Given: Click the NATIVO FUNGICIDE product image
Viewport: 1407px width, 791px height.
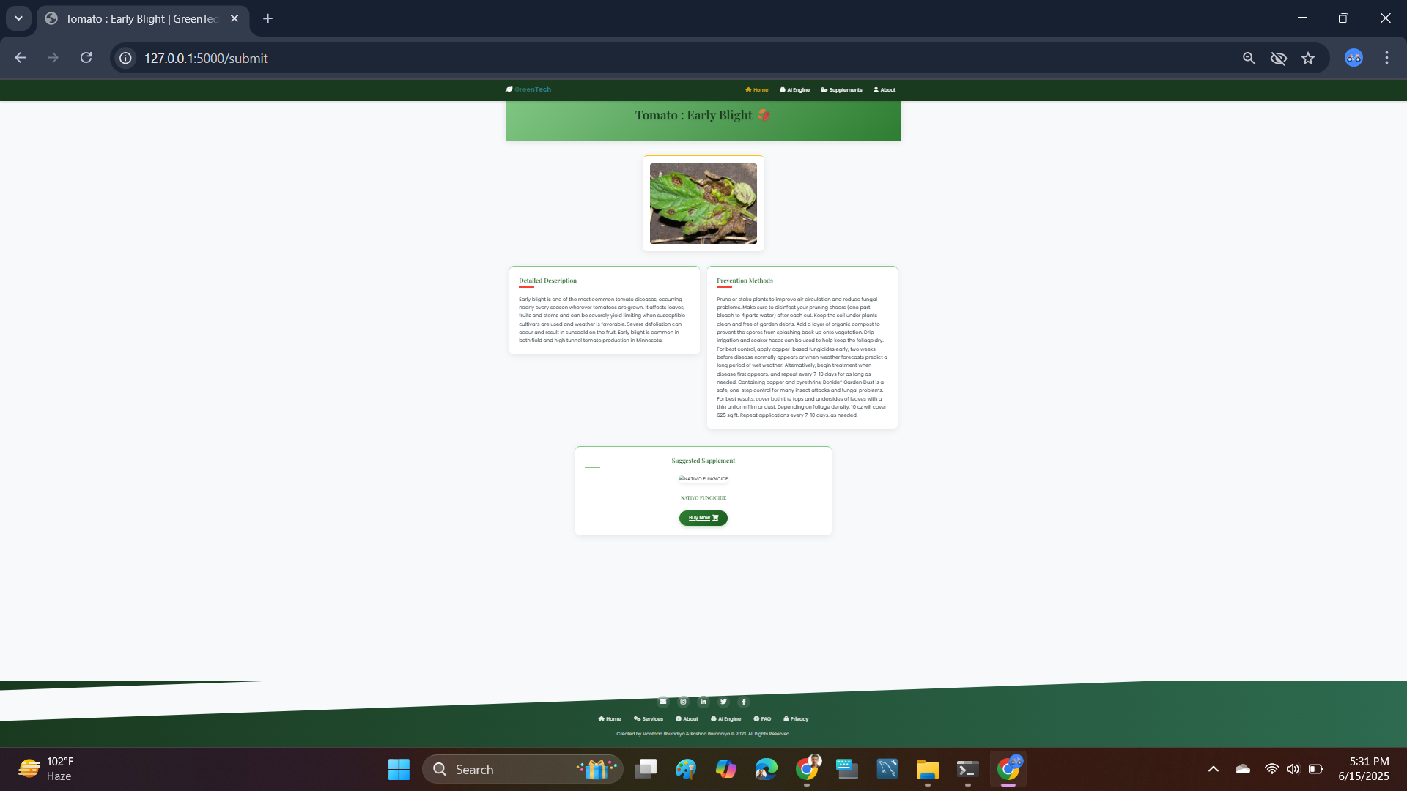Looking at the screenshot, I should (x=703, y=478).
